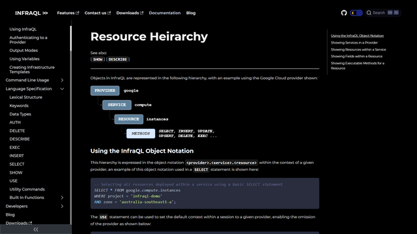Open DELETE sidebar item
The image size is (417, 234).
(17, 131)
